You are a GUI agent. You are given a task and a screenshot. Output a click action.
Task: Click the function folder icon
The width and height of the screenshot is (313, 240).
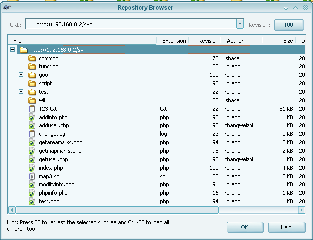point(32,66)
